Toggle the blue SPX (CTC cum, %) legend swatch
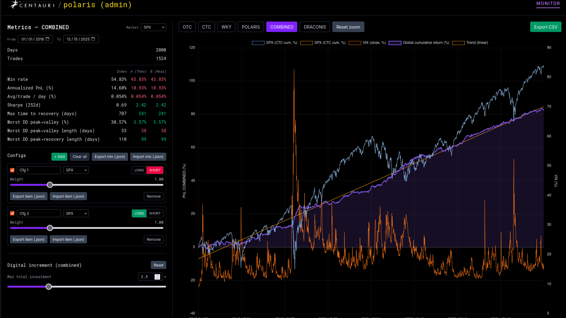 click(258, 43)
